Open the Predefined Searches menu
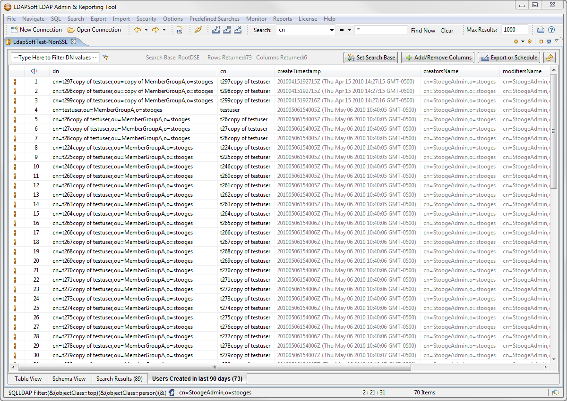The height and width of the screenshot is (401, 567). coord(214,19)
